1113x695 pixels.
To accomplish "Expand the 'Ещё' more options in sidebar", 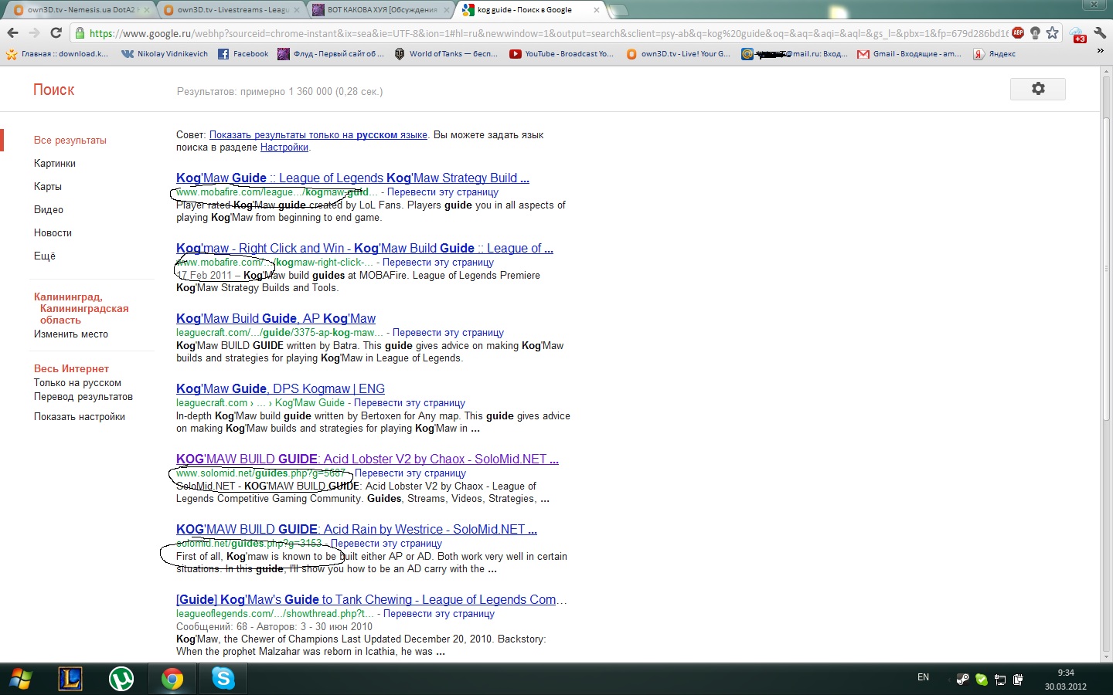I will 45,256.
